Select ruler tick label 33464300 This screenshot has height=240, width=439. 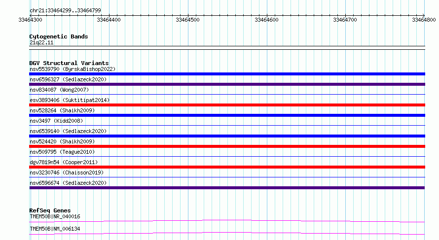pyautogui.click(x=30, y=20)
